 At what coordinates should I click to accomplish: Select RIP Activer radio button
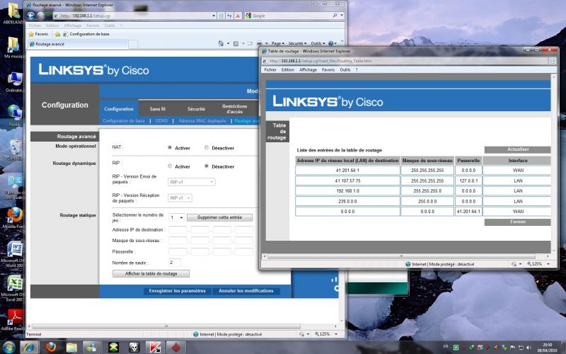tap(170, 166)
